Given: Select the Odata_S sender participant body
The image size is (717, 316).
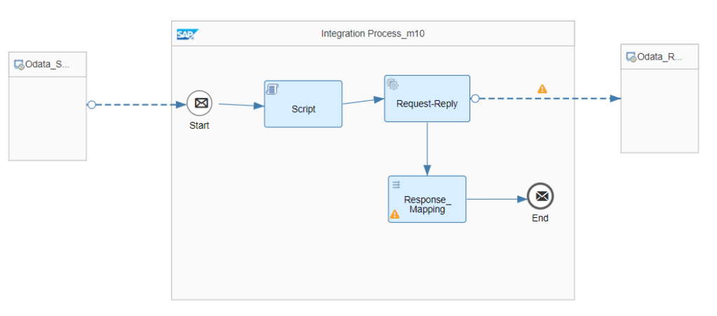Looking at the screenshot, I should (47, 119).
